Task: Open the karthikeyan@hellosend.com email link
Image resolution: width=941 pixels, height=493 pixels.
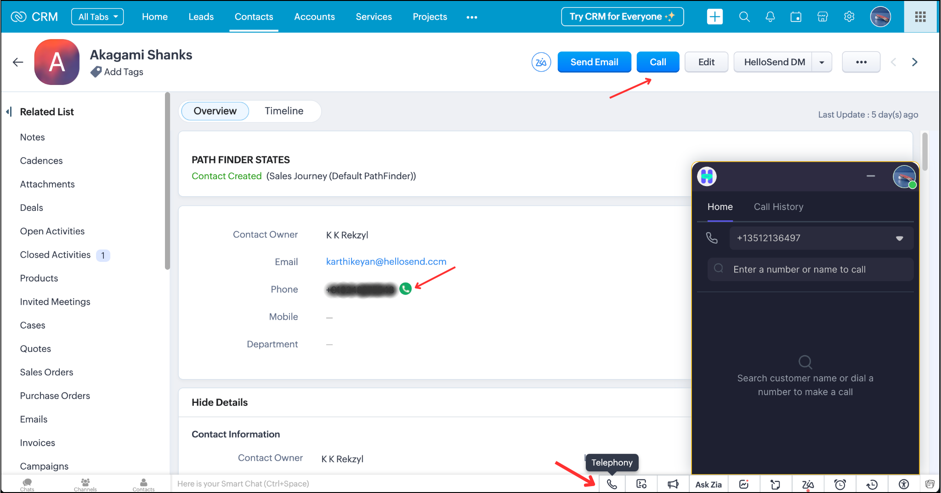Action: pos(386,261)
